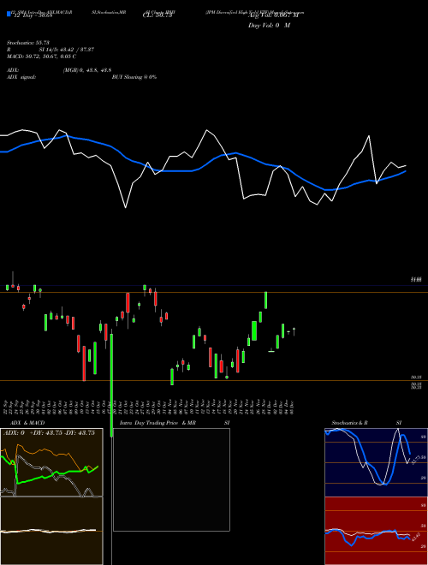Click the 'Intra Day Trading Price & MR' title
The image size is (428, 565).
pos(158,423)
